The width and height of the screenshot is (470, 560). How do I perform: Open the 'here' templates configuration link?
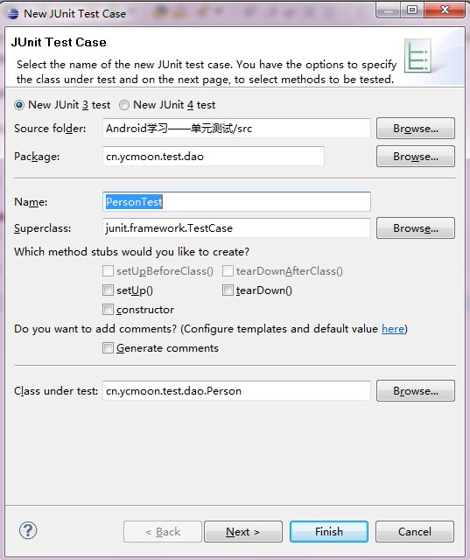click(x=393, y=329)
